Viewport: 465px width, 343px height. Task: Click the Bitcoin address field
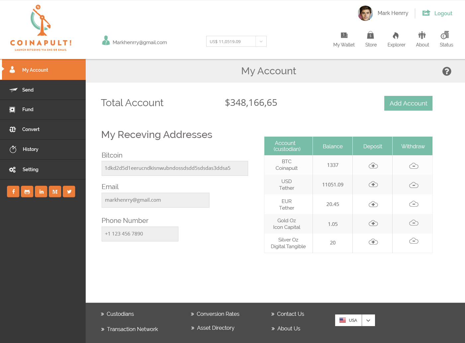point(175,168)
